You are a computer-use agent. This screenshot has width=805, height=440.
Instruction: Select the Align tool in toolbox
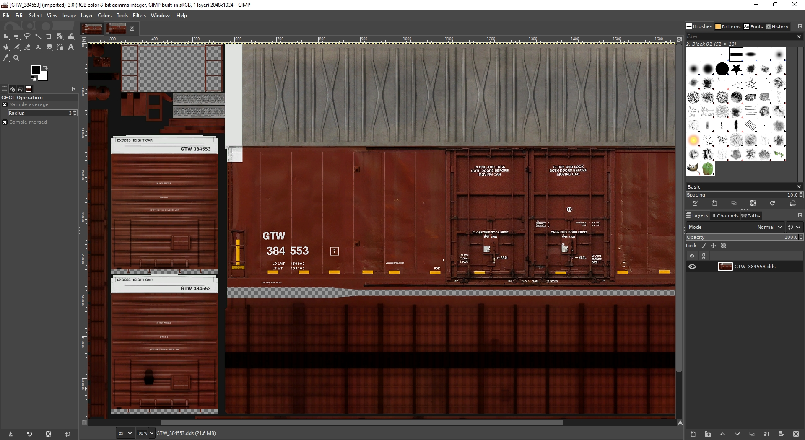5,36
